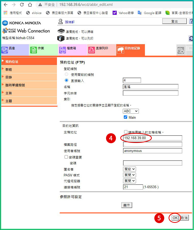The width and height of the screenshot is (194, 230).
Task: Select 預約位址 in the sidebar
Action: [x=29, y=62]
